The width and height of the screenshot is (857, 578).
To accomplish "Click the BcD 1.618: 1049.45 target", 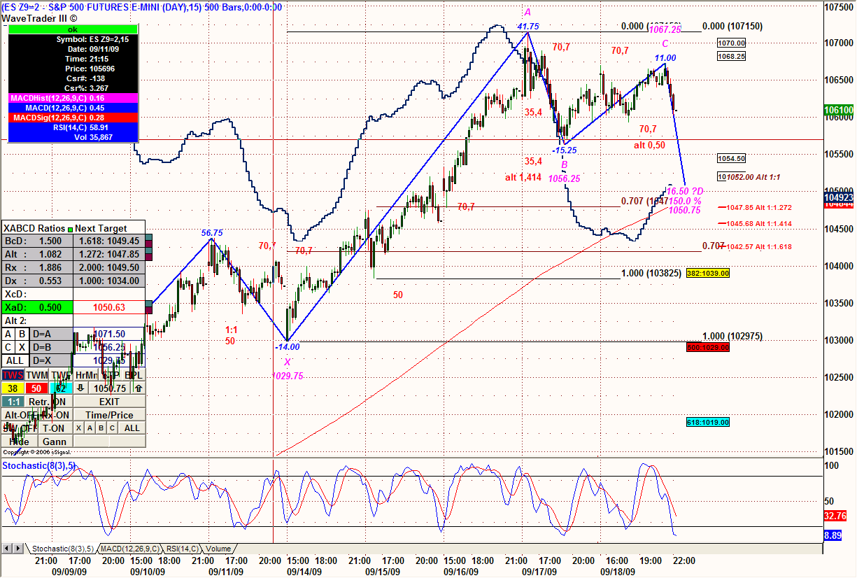I will 108,241.
